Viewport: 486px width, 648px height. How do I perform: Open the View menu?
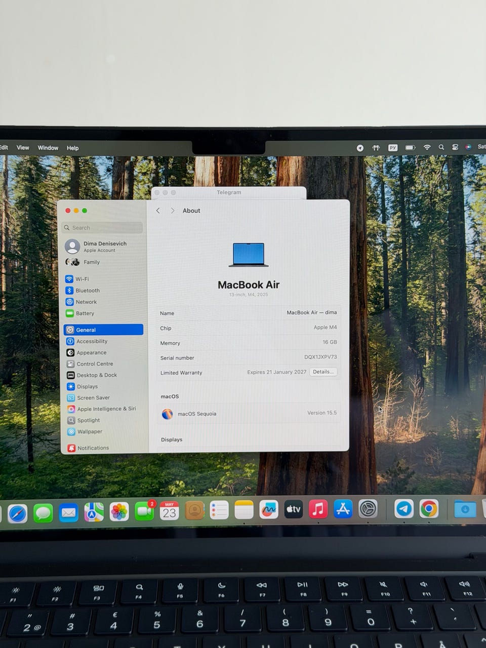coord(23,148)
